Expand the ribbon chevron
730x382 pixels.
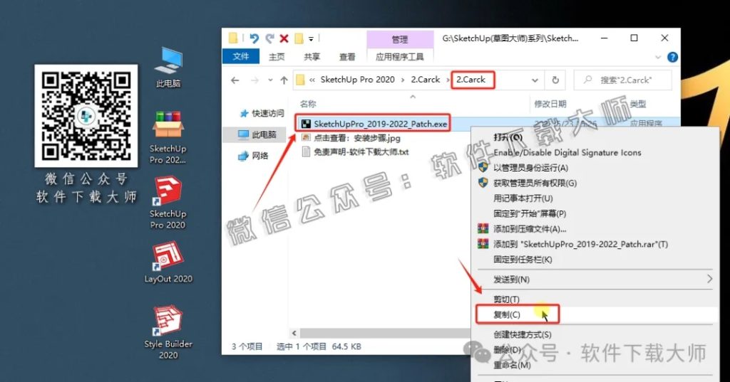(x=658, y=57)
